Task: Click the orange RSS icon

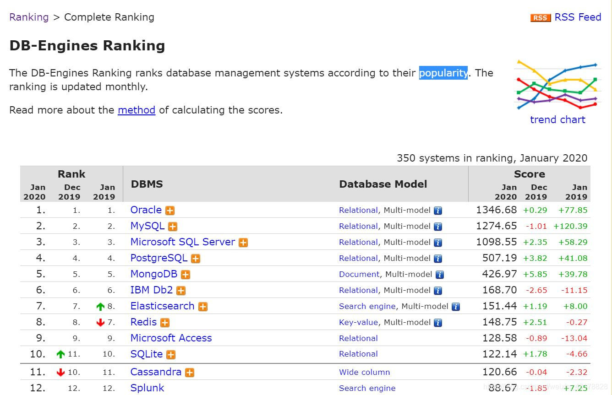Action: 541,18
